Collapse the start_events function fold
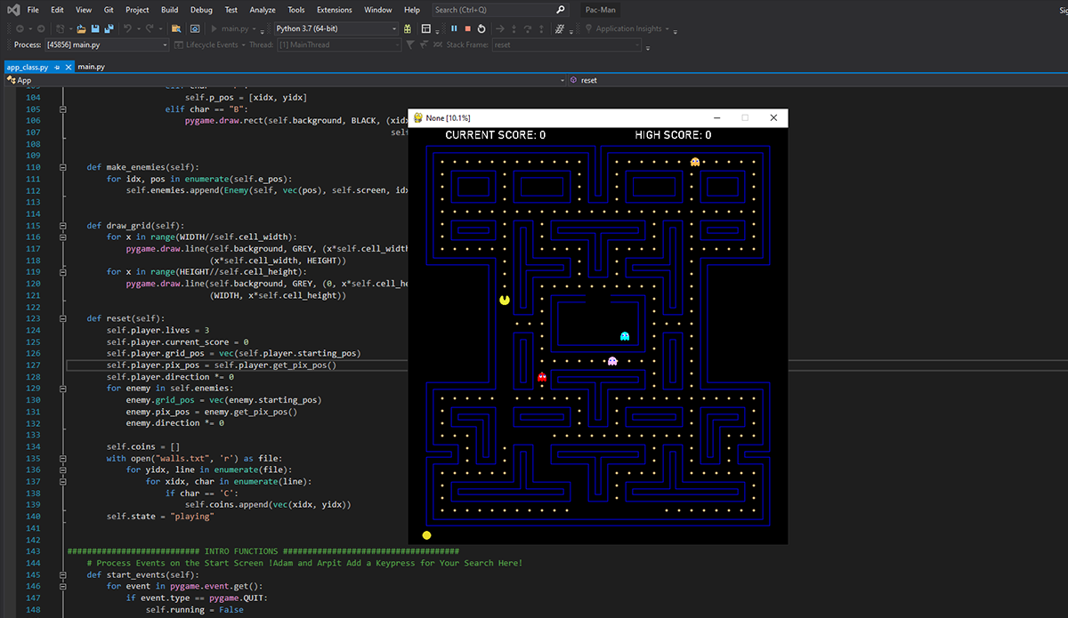1068x618 pixels. coord(62,574)
